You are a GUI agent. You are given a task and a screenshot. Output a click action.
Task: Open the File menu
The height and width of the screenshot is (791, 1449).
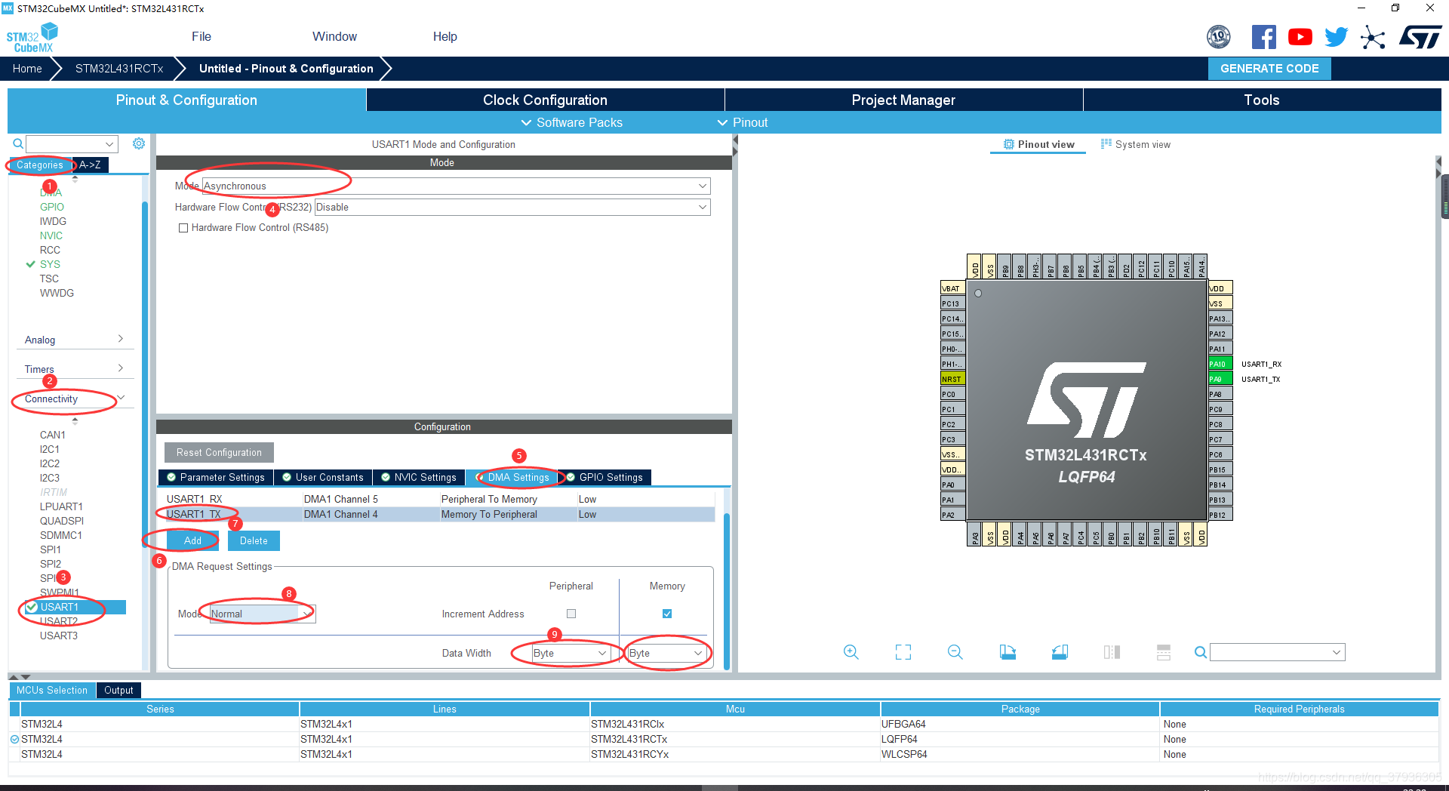pyautogui.click(x=202, y=36)
